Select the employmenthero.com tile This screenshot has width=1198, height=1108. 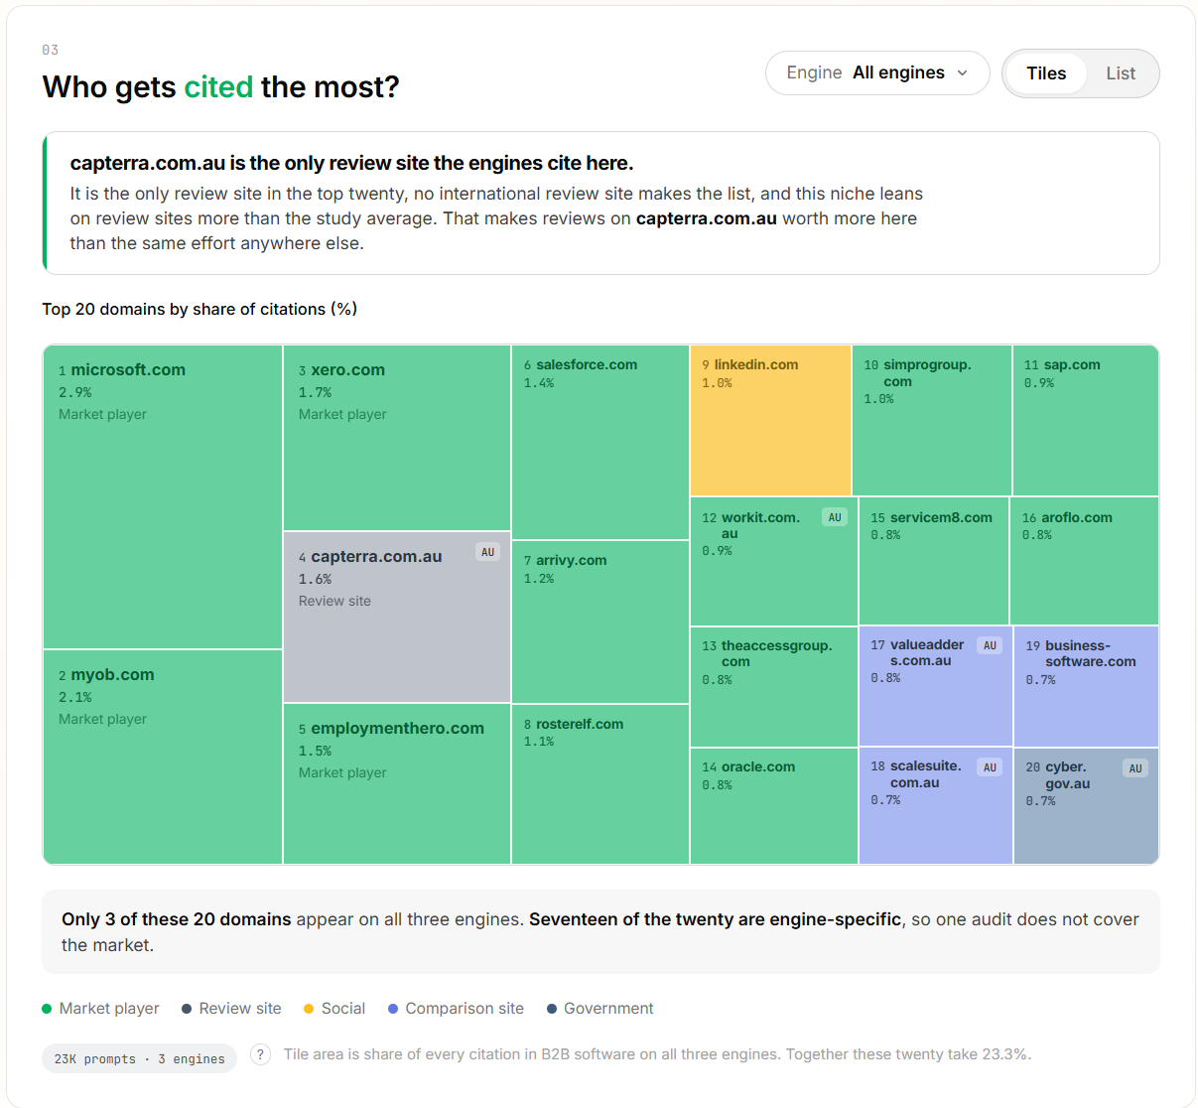coord(397,784)
